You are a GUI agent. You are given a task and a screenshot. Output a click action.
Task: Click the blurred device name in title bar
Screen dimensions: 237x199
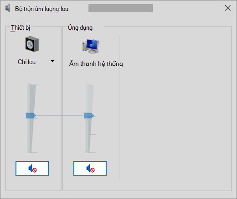(x=121, y=8)
